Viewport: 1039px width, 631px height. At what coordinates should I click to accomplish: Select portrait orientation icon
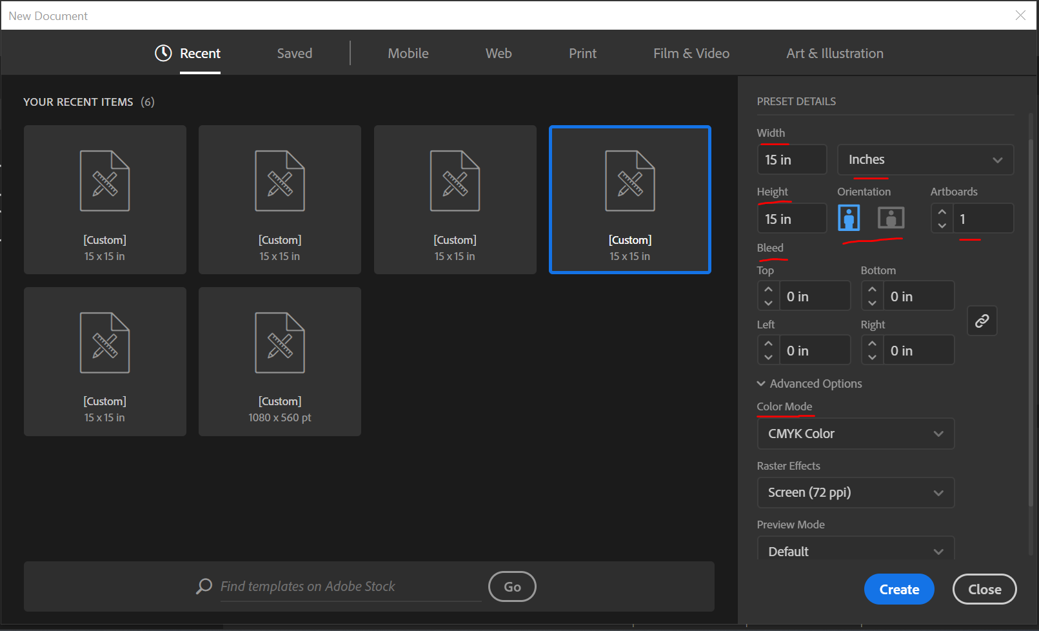(849, 218)
